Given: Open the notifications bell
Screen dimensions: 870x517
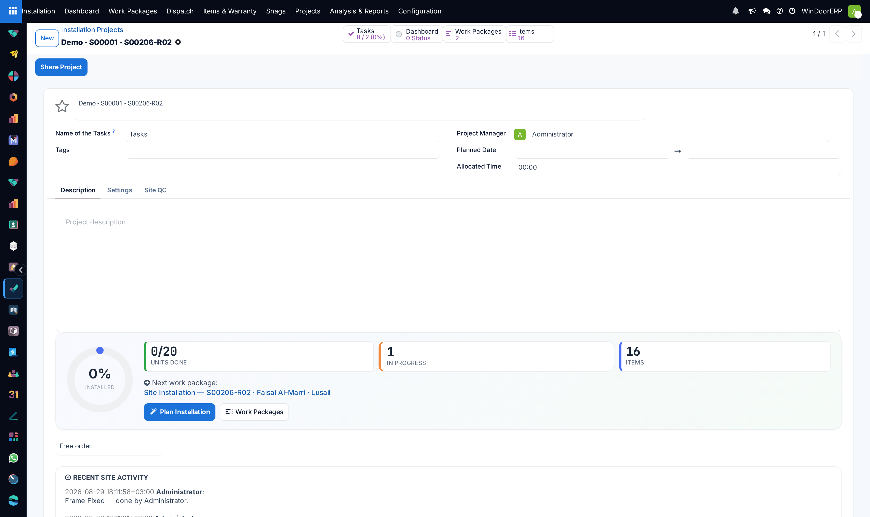Looking at the screenshot, I should [735, 11].
